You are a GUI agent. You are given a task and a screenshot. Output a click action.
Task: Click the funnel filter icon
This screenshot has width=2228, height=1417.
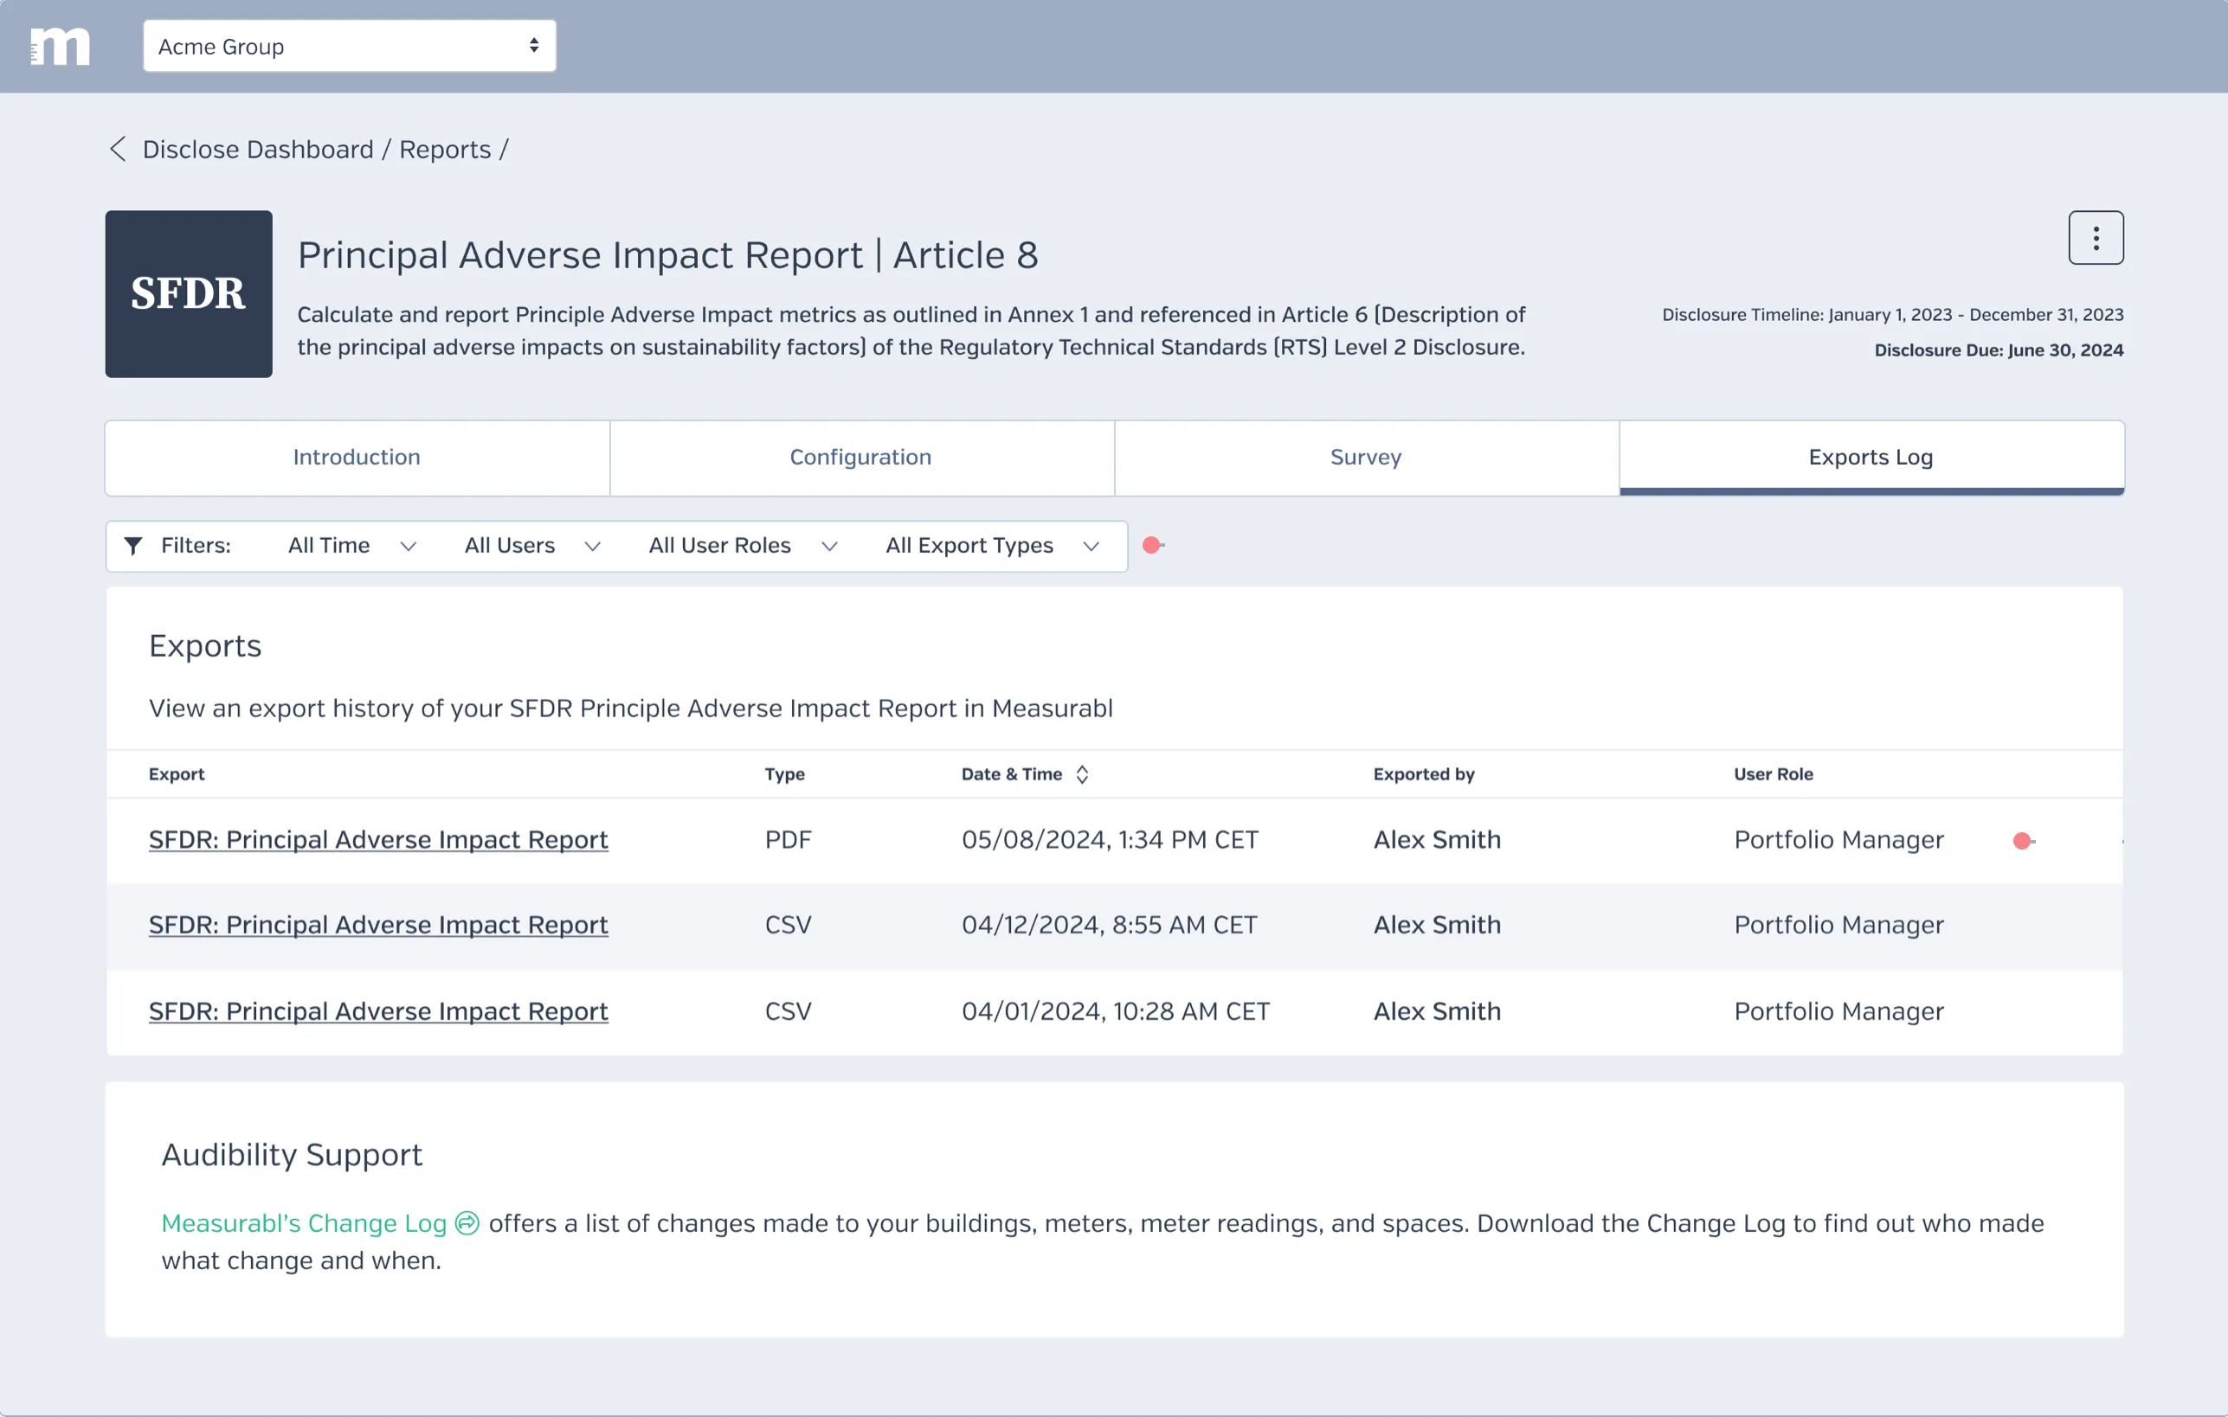point(133,546)
